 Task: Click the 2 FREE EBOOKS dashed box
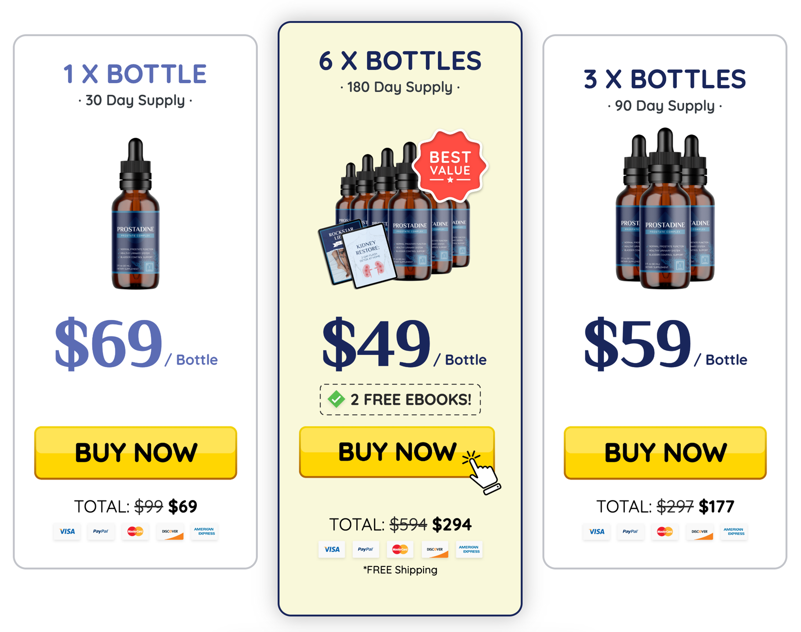tap(400, 399)
